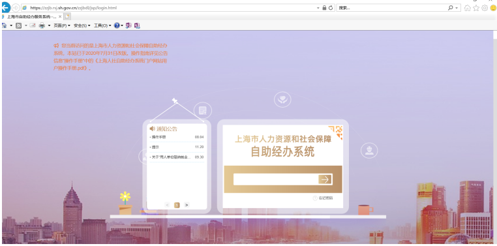Click the heart-in-hands circle icon
The width and height of the screenshot is (497, 246).
tap(282, 100)
